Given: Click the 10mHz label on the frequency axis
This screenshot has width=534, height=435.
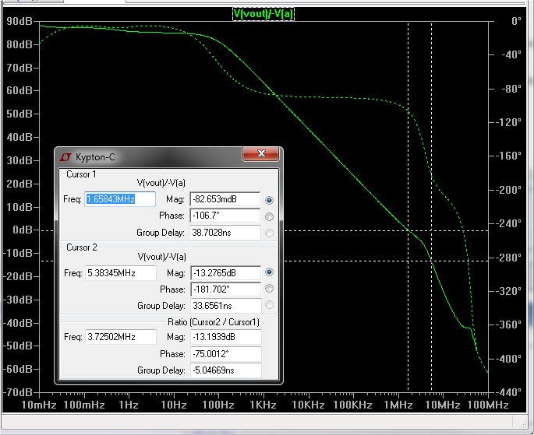Looking at the screenshot, I should pos(39,405).
